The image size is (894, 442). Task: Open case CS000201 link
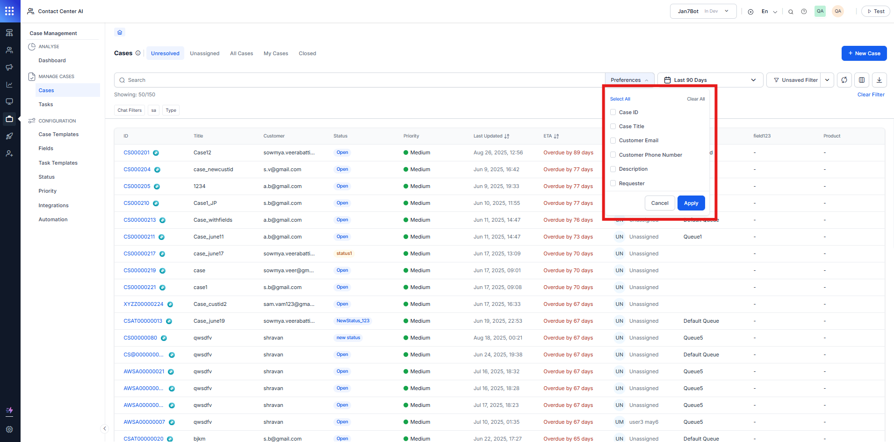click(x=137, y=152)
